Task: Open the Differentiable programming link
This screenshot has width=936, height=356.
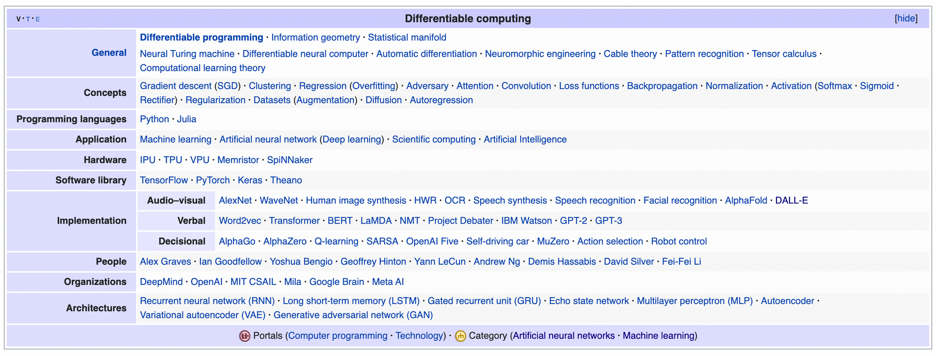Action: tap(201, 37)
